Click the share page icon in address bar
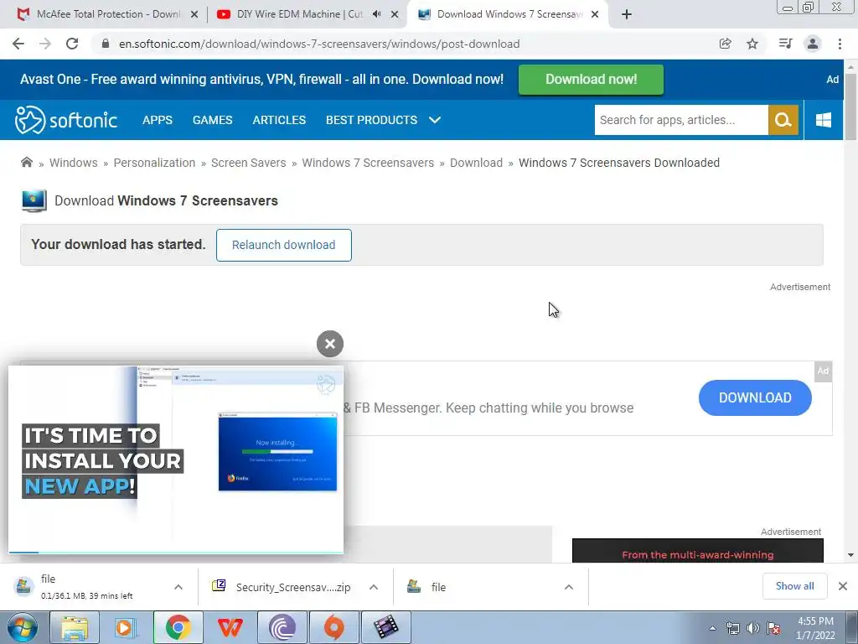The image size is (858, 644). click(725, 44)
